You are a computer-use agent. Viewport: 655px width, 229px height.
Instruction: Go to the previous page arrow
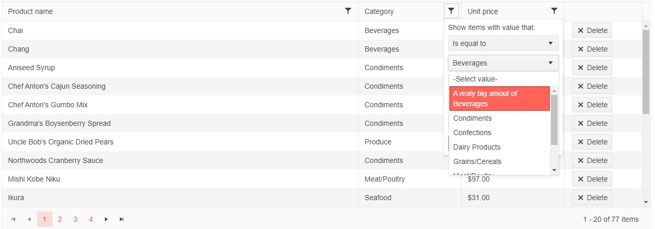coord(29,219)
